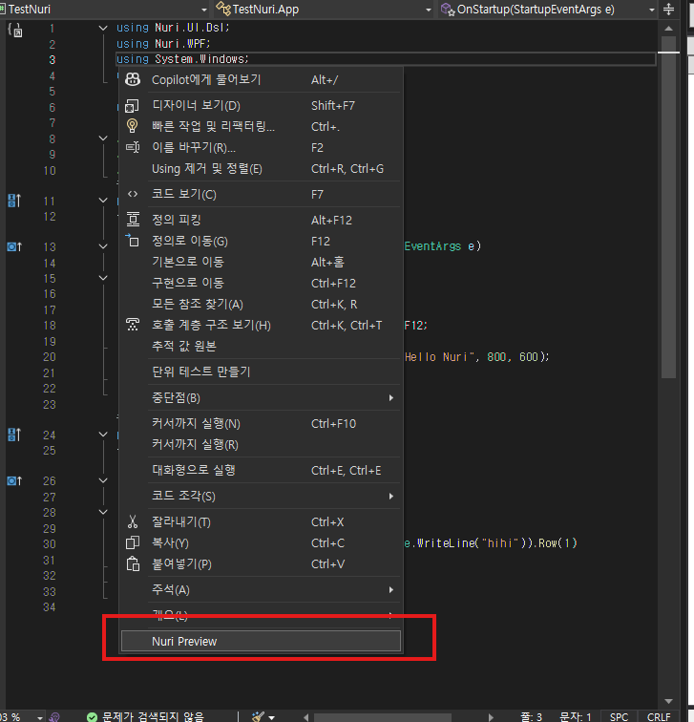
Task: Click the override margin icon at line 26
Action: (x=14, y=480)
